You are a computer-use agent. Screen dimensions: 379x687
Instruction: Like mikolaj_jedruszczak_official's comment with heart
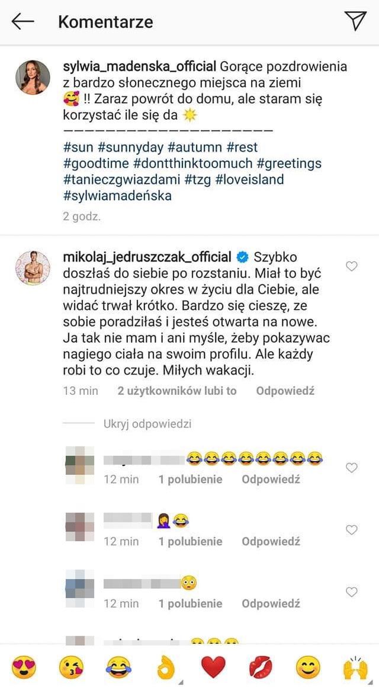tap(352, 266)
